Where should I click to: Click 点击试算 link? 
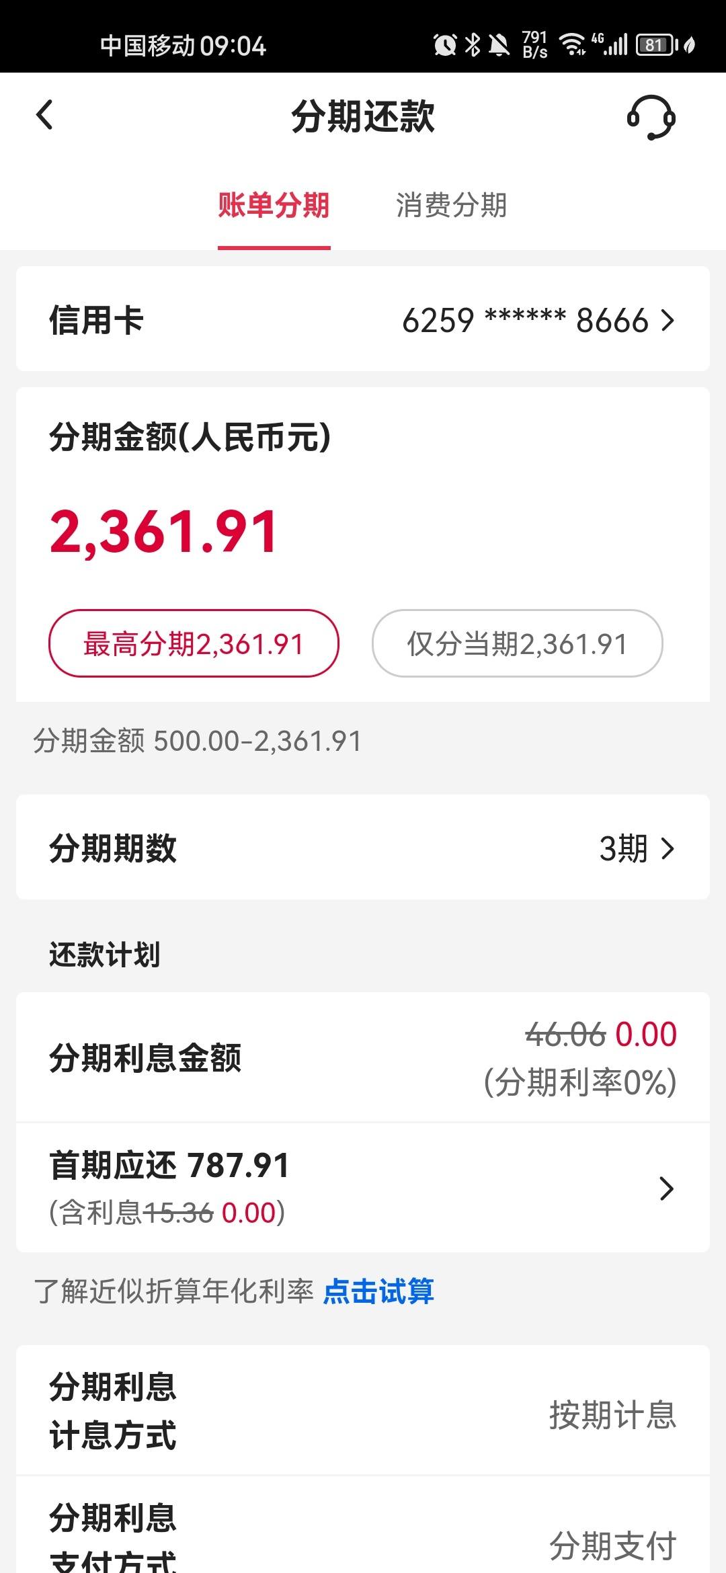[379, 1291]
